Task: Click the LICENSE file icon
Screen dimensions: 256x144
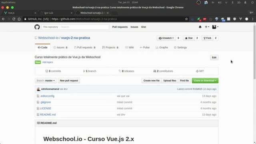Action: tap(38, 108)
